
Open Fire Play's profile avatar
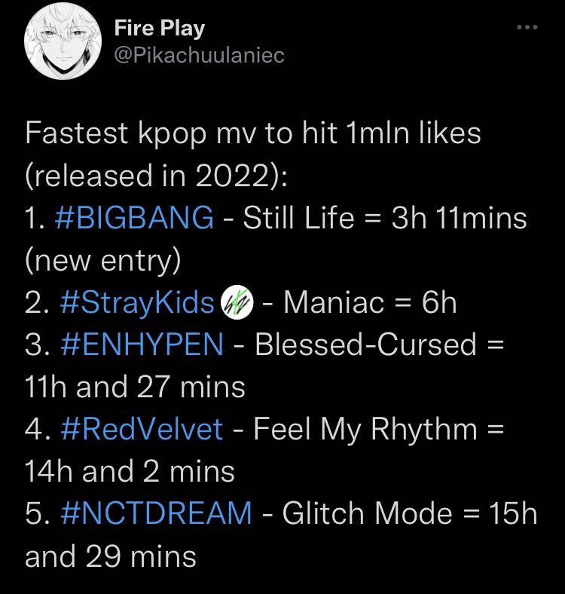point(63,41)
